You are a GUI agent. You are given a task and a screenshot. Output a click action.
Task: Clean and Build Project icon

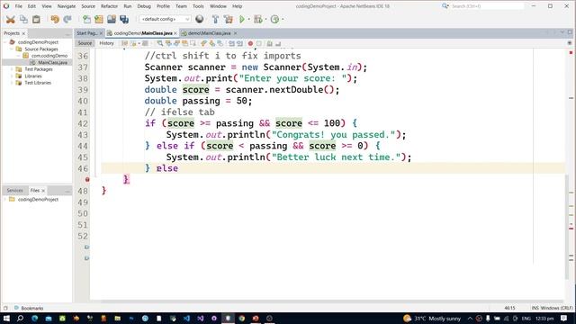[x=228, y=19]
